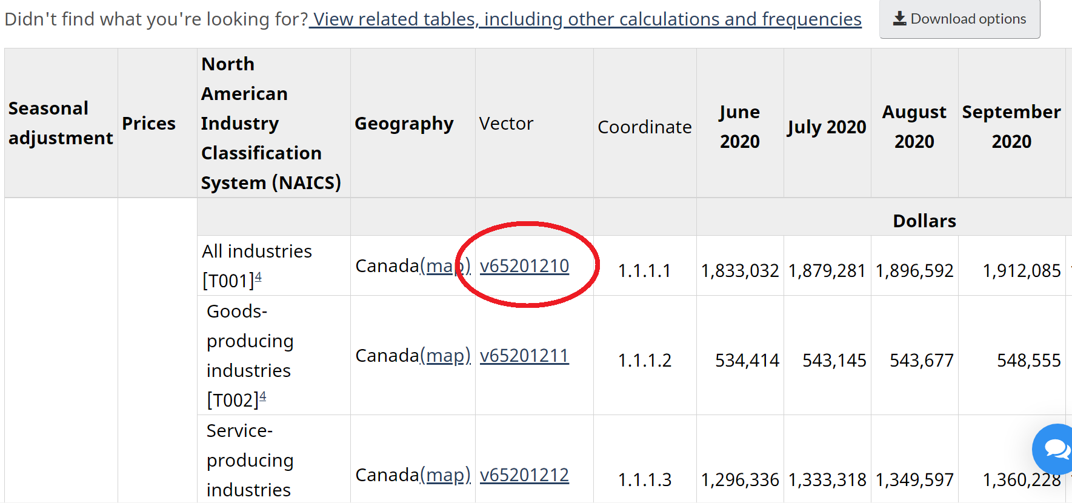Open map link in Goods-producing industries row
1072x503 pixels.
pos(445,356)
